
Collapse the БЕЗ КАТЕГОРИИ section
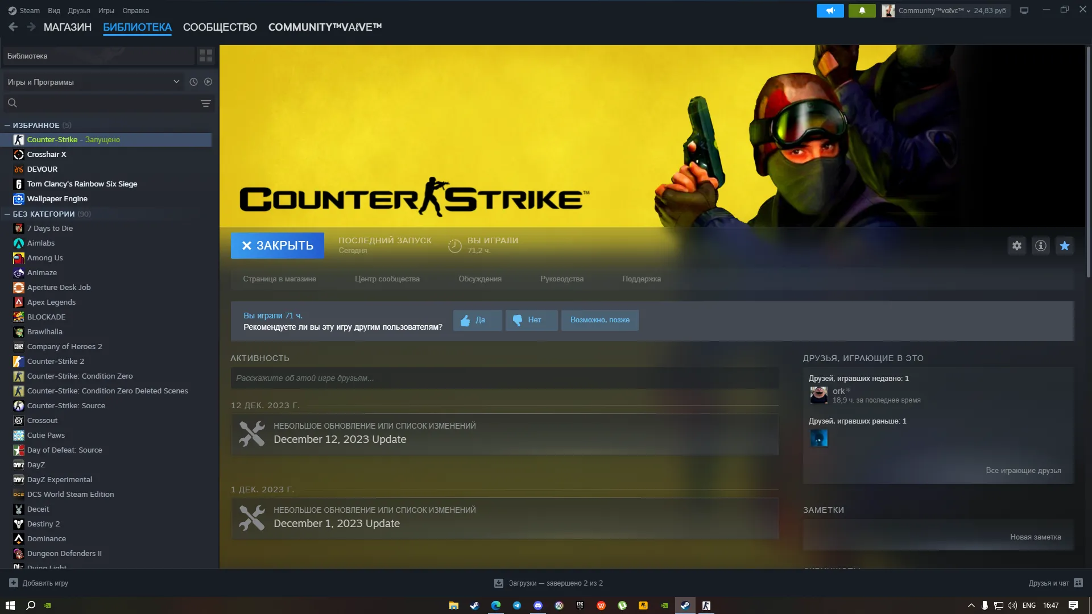[x=7, y=214]
